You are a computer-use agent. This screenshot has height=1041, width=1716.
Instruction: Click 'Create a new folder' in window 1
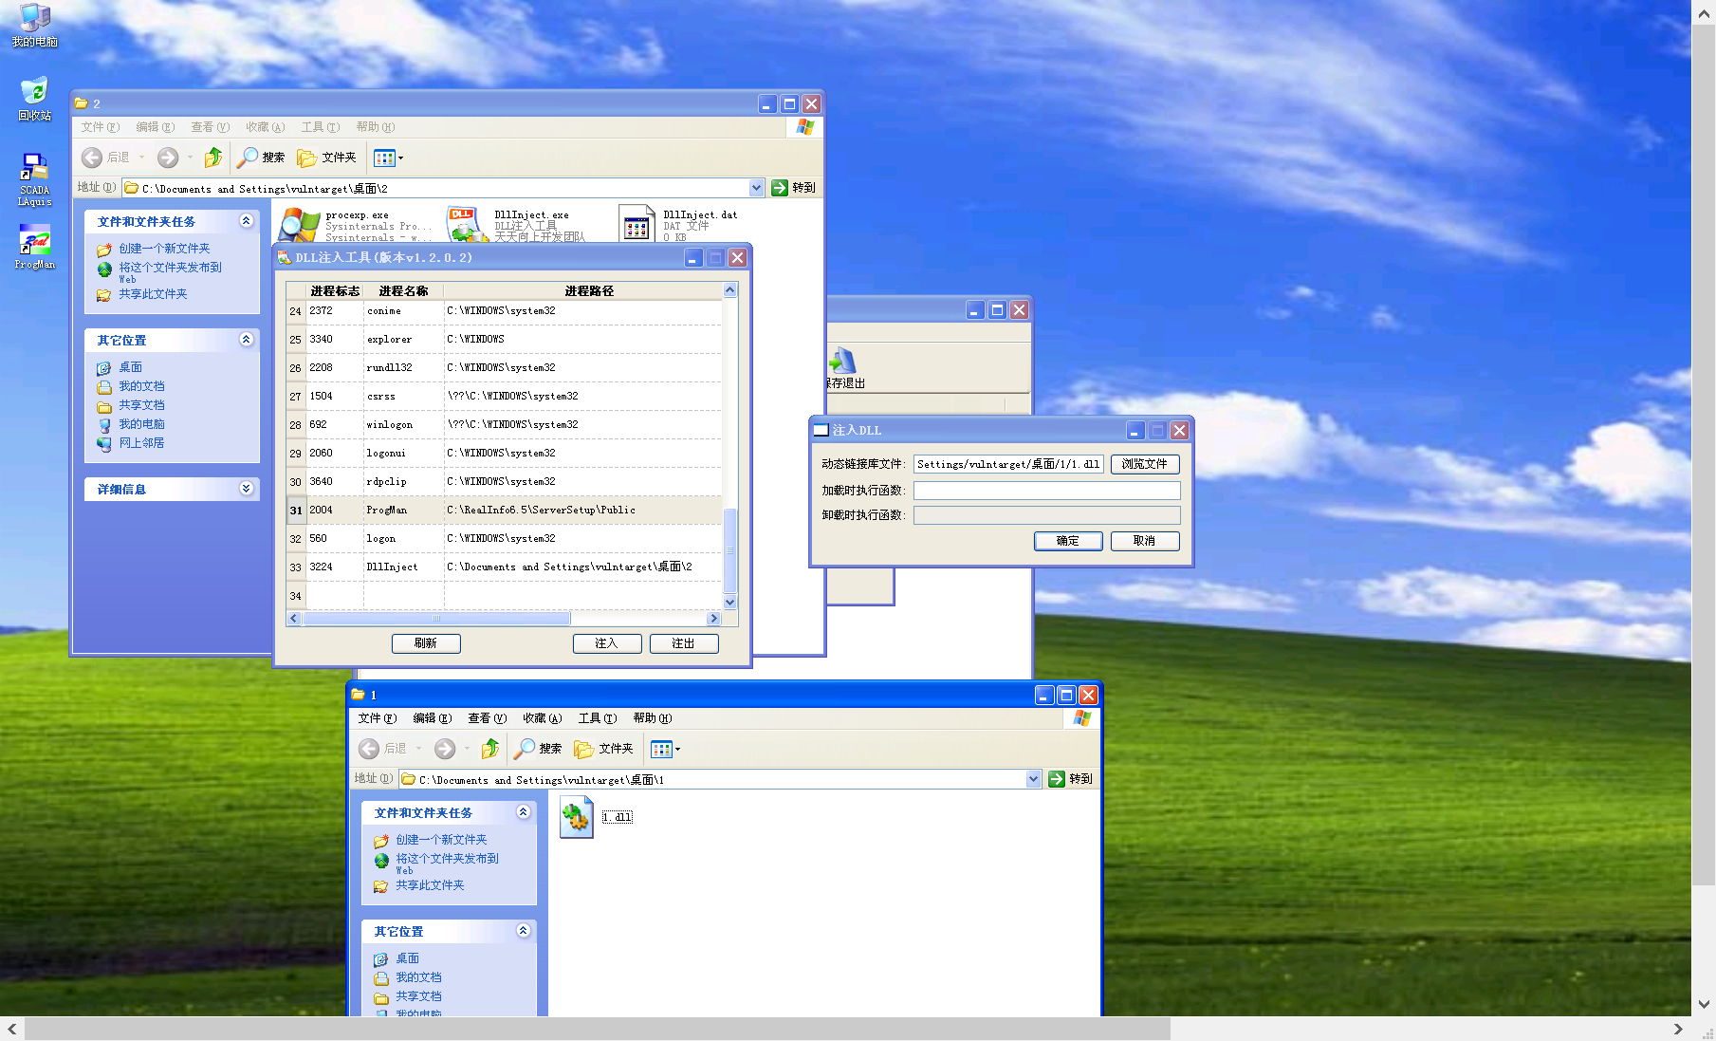tap(441, 840)
